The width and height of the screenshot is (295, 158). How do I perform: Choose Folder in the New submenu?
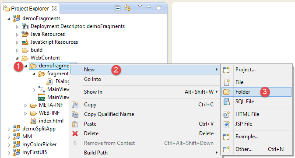pos(256,92)
